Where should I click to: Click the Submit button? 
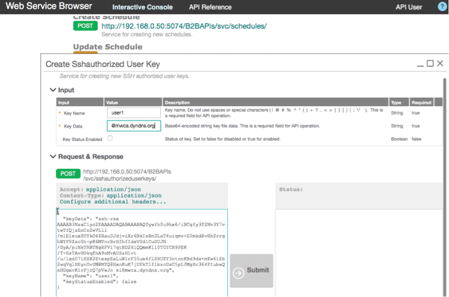pyautogui.click(x=251, y=271)
